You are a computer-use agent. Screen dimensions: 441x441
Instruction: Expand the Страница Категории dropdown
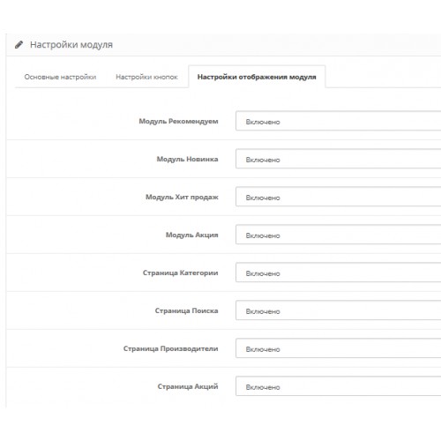pos(339,273)
